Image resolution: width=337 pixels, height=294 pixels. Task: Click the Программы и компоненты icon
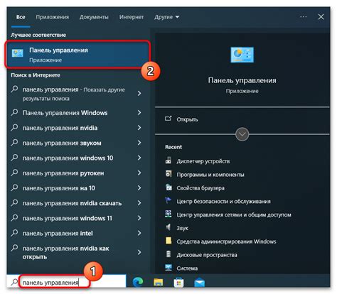pos(168,174)
